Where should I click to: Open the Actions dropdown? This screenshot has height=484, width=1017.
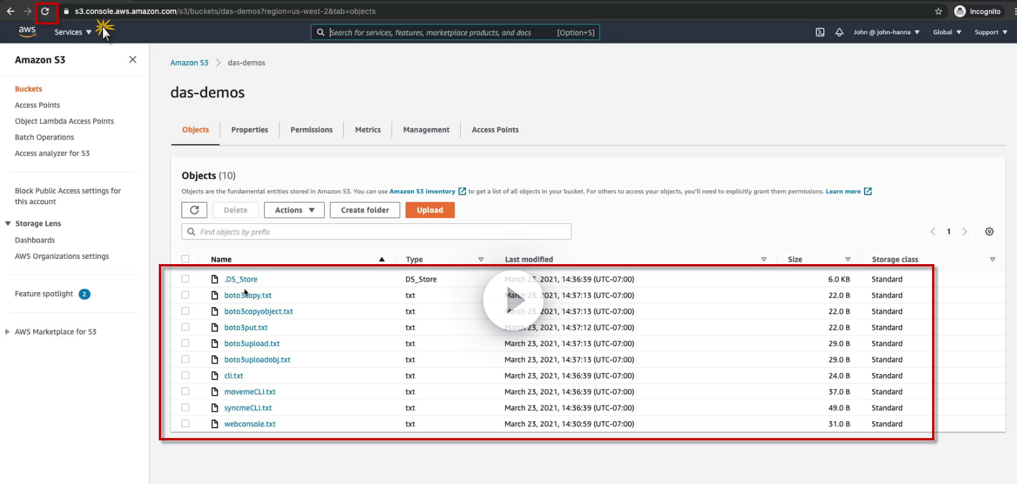click(x=294, y=210)
